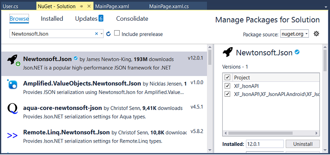
Task: Click the verified badge in Newtonsoft.Json row
Action: [x=75, y=59]
